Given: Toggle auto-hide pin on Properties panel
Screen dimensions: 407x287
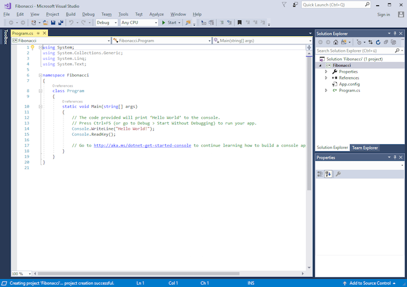Looking at the screenshot, I should click(395, 157).
